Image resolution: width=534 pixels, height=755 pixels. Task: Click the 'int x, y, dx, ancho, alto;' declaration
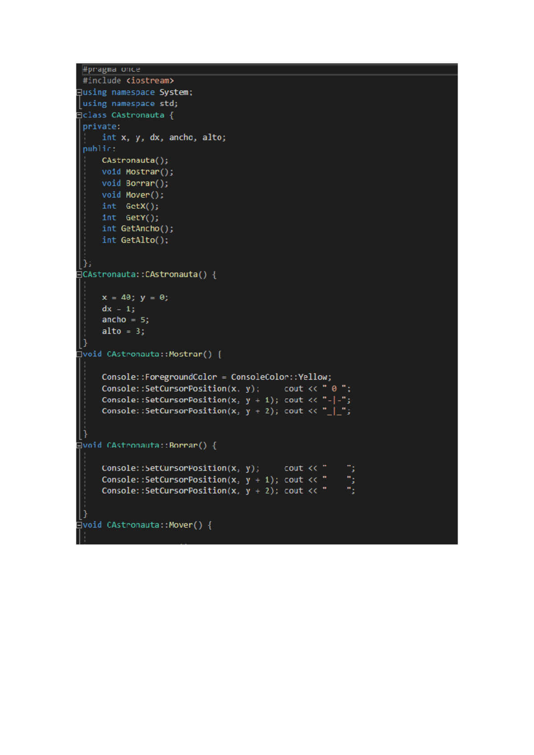pyautogui.click(x=164, y=138)
